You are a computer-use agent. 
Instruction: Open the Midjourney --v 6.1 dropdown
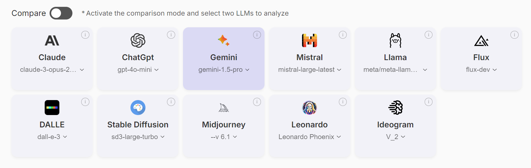(x=235, y=137)
